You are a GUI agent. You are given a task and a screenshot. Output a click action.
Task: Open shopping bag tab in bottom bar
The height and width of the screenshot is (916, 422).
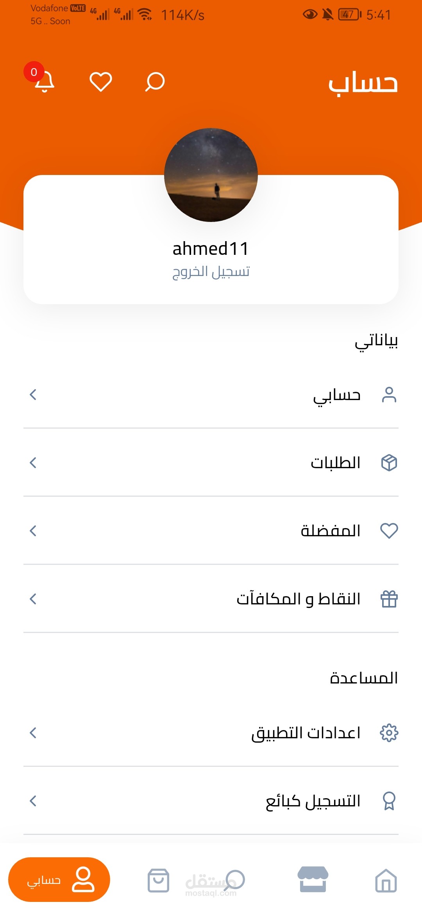point(158,880)
